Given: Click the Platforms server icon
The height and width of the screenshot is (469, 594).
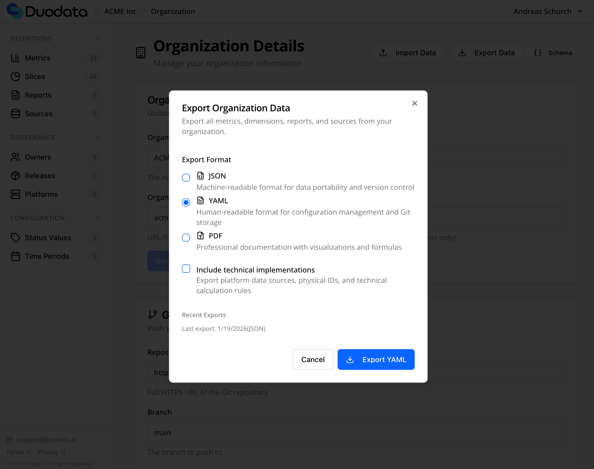Looking at the screenshot, I should [x=15, y=194].
